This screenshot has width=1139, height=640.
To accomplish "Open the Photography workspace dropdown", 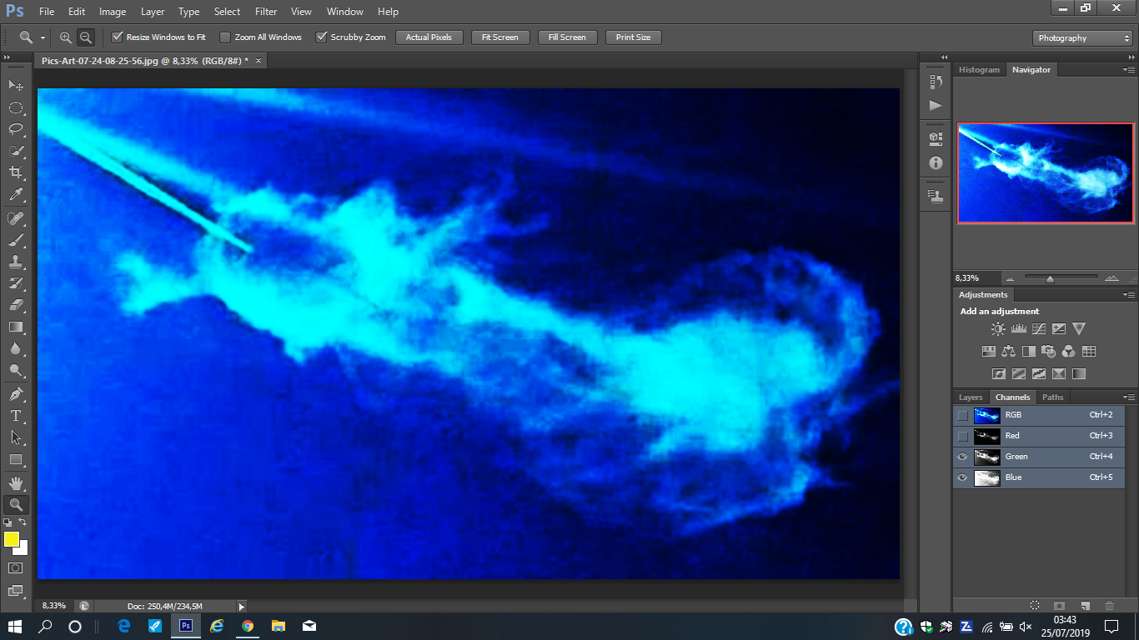I will point(1082,38).
